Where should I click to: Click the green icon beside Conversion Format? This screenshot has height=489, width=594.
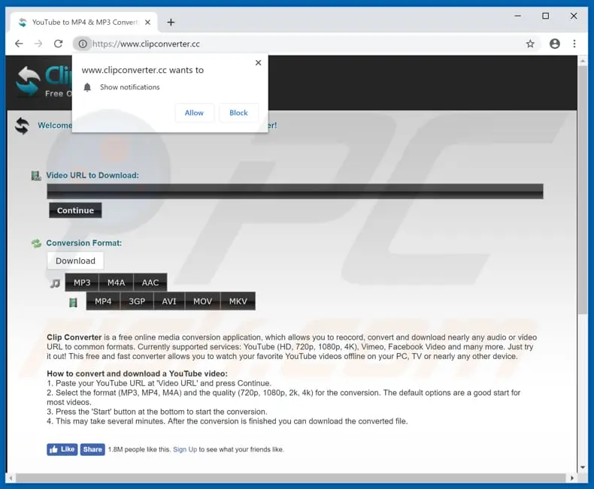(36, 243)
